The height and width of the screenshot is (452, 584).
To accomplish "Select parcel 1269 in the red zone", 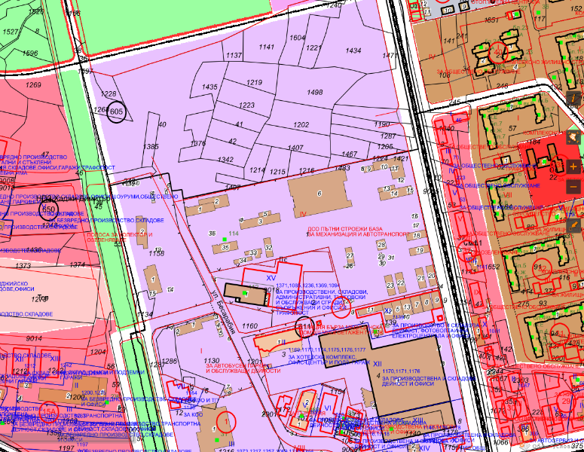I will coord(33,86).
